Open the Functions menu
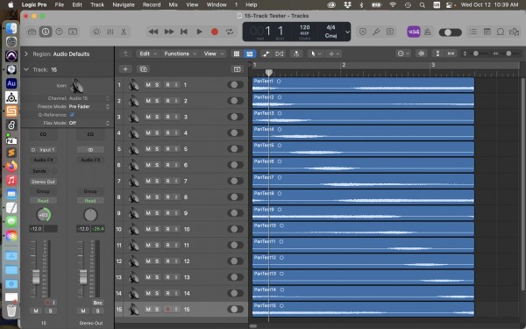 (x=180, y=54)
